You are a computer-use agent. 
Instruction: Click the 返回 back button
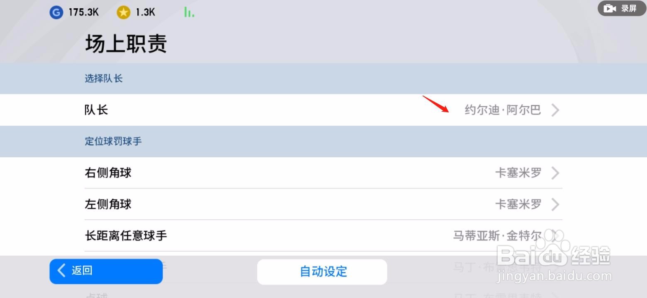(x=106, y=272)
